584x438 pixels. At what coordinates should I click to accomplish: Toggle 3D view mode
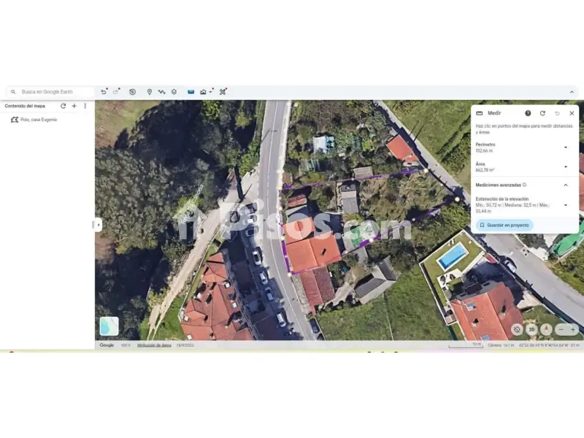point(532,329)
